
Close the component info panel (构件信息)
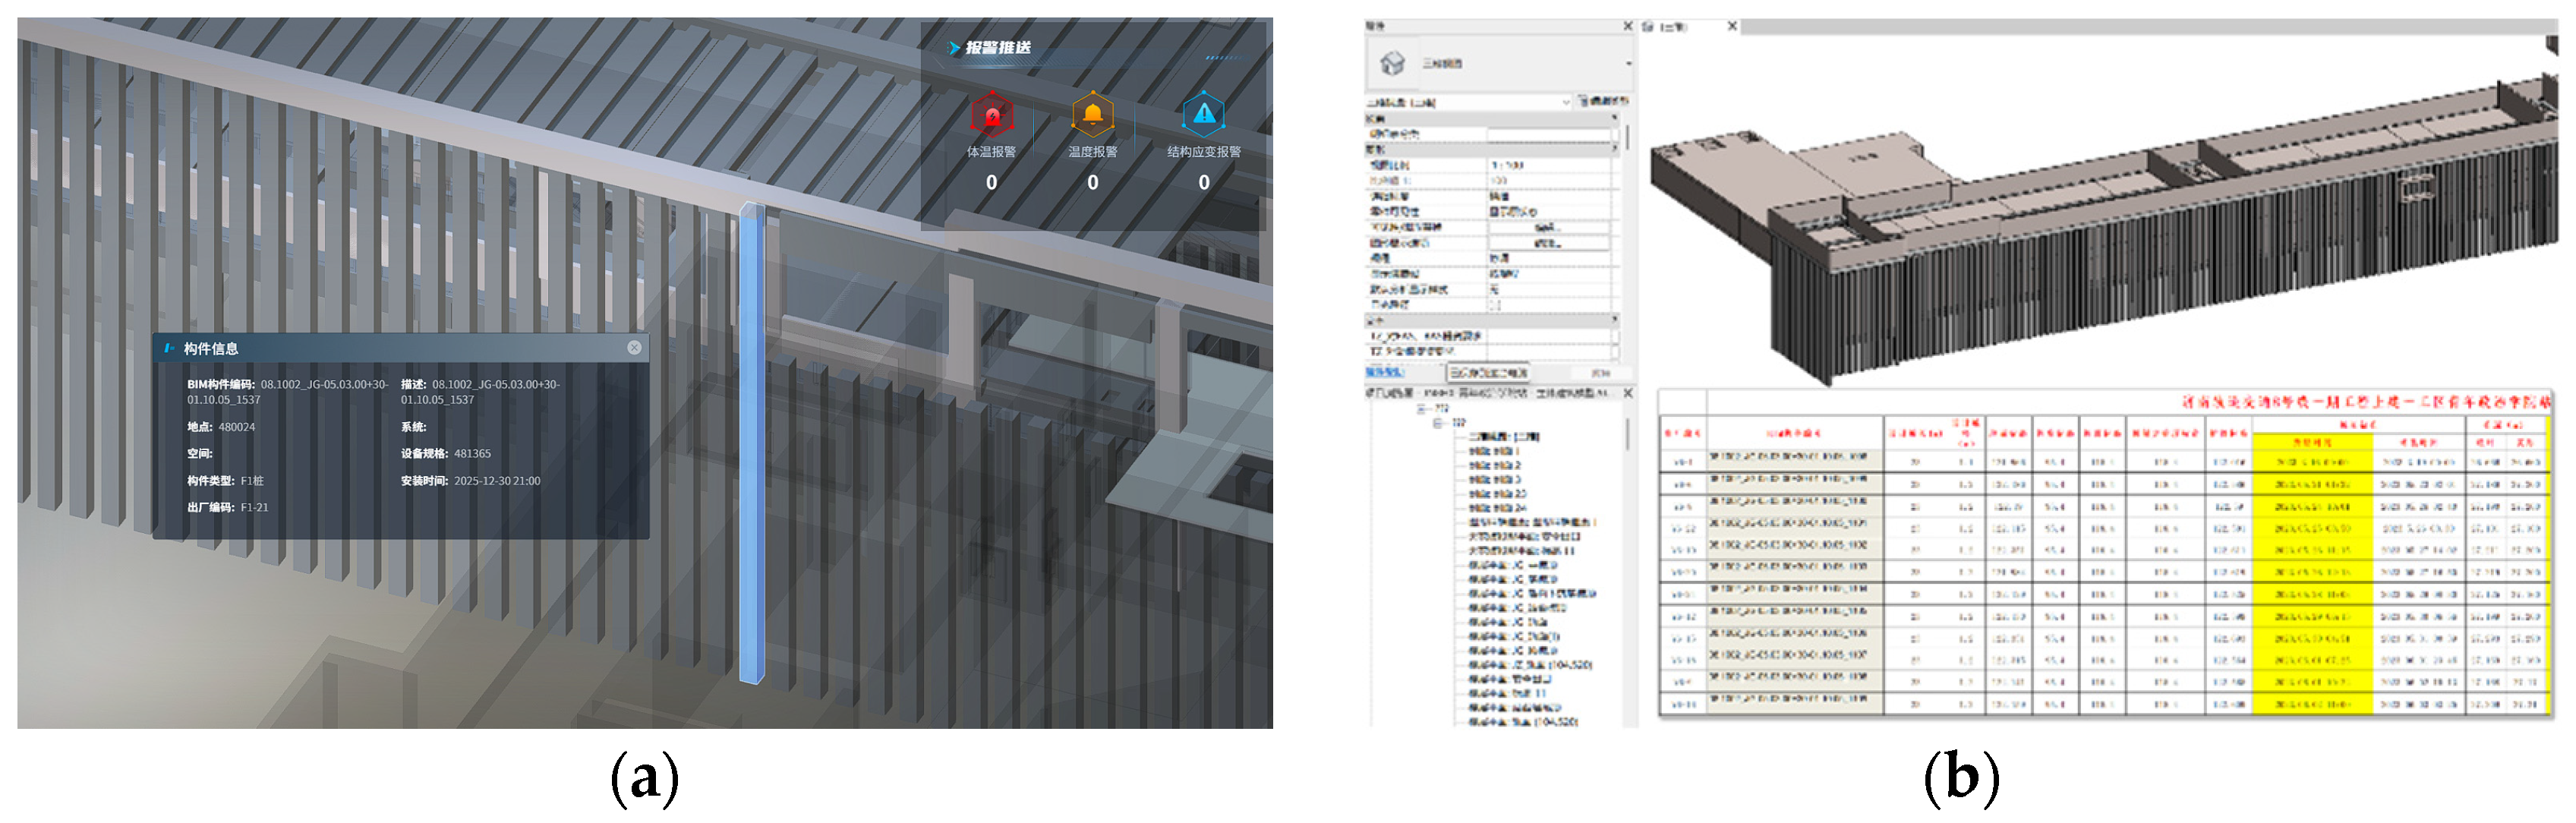pos(634,347)
